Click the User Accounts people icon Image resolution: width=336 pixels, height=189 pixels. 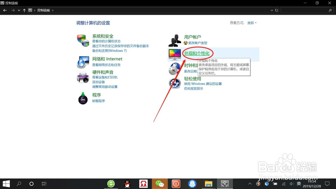tap(175, 41)
